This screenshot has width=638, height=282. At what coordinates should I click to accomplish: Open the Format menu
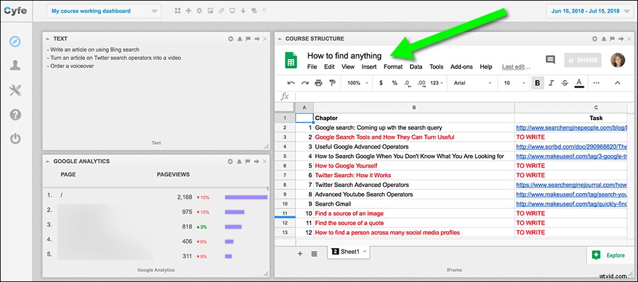pos(393,67)
